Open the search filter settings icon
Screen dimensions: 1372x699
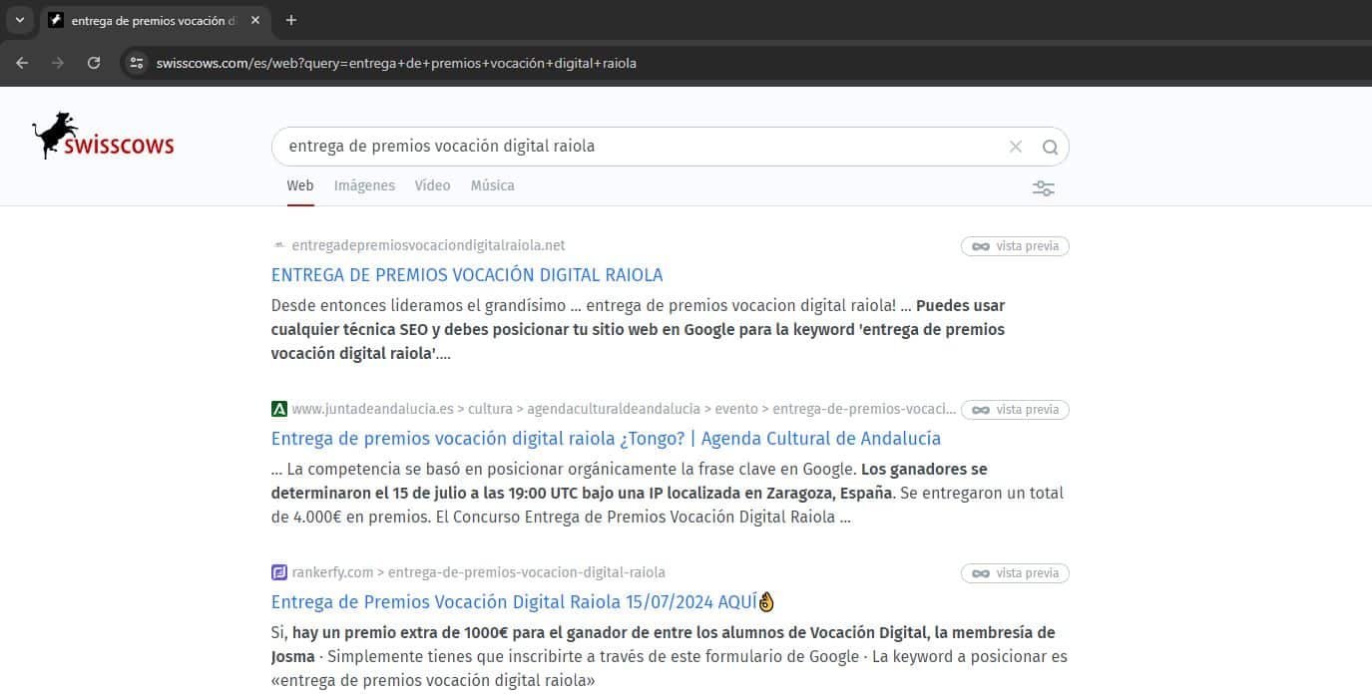tap(1044, 188)
